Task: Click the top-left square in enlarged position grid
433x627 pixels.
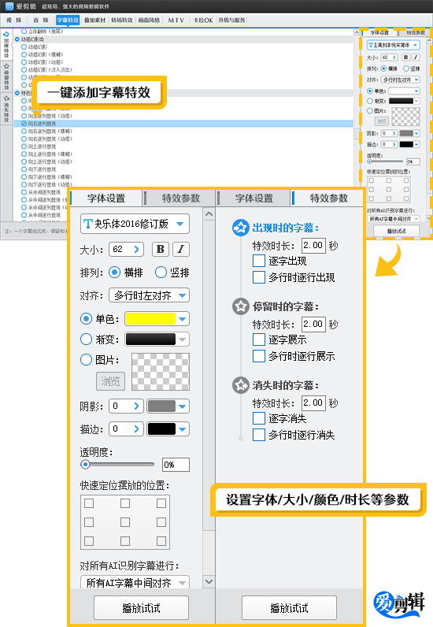Action: [89, 503]
